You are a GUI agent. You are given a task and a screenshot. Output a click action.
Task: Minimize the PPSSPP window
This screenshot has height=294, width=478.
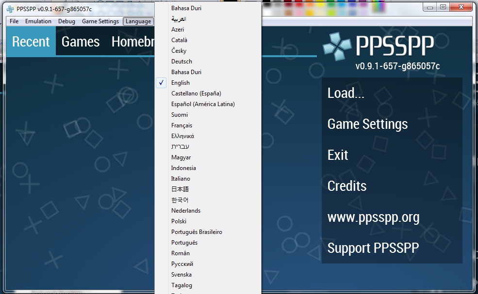pyautogui.click(x=430, y=7)
